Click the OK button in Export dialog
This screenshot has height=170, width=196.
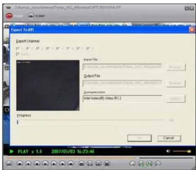(140, 138)
